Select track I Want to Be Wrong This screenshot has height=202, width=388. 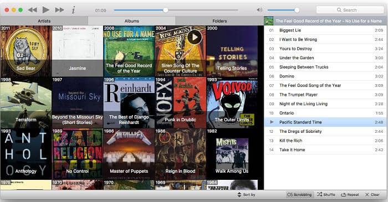[325, 39]
